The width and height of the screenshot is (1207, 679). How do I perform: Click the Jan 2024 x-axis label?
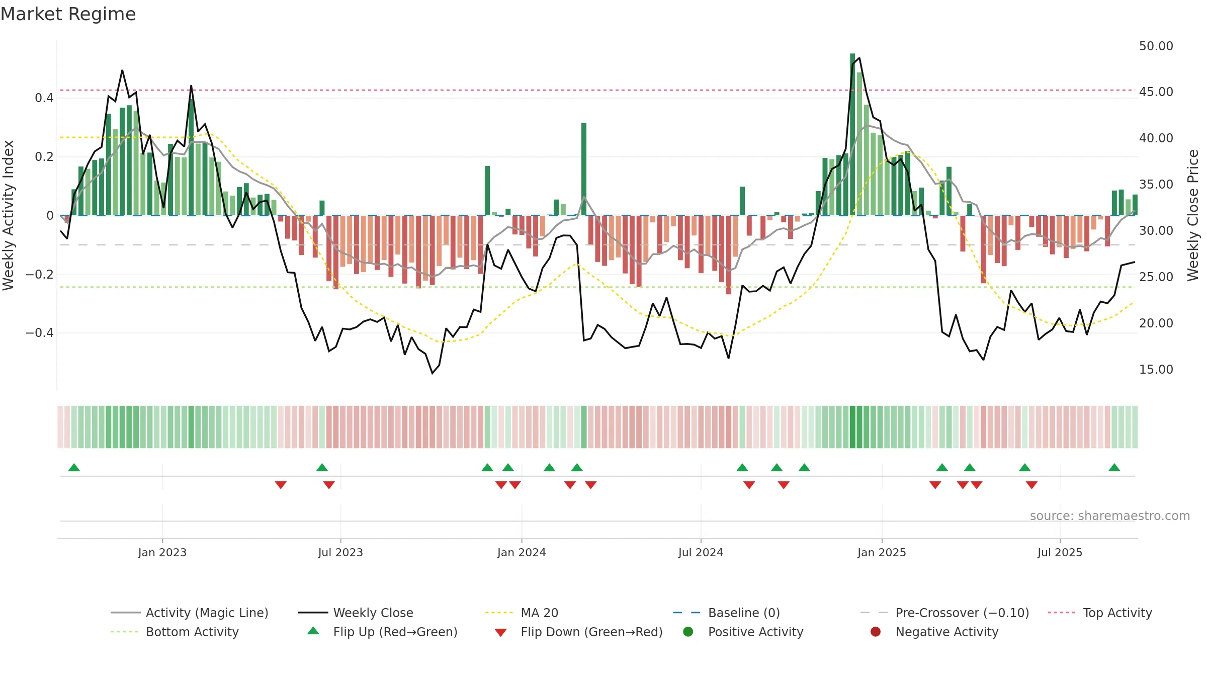point(522,552)
